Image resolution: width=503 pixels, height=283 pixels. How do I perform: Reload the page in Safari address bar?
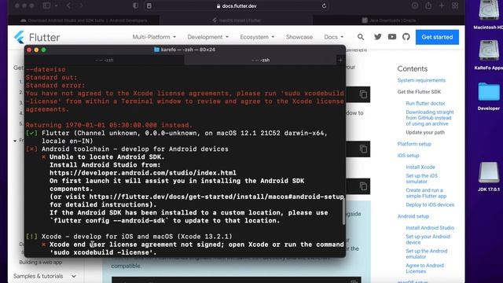pos(324,6)
